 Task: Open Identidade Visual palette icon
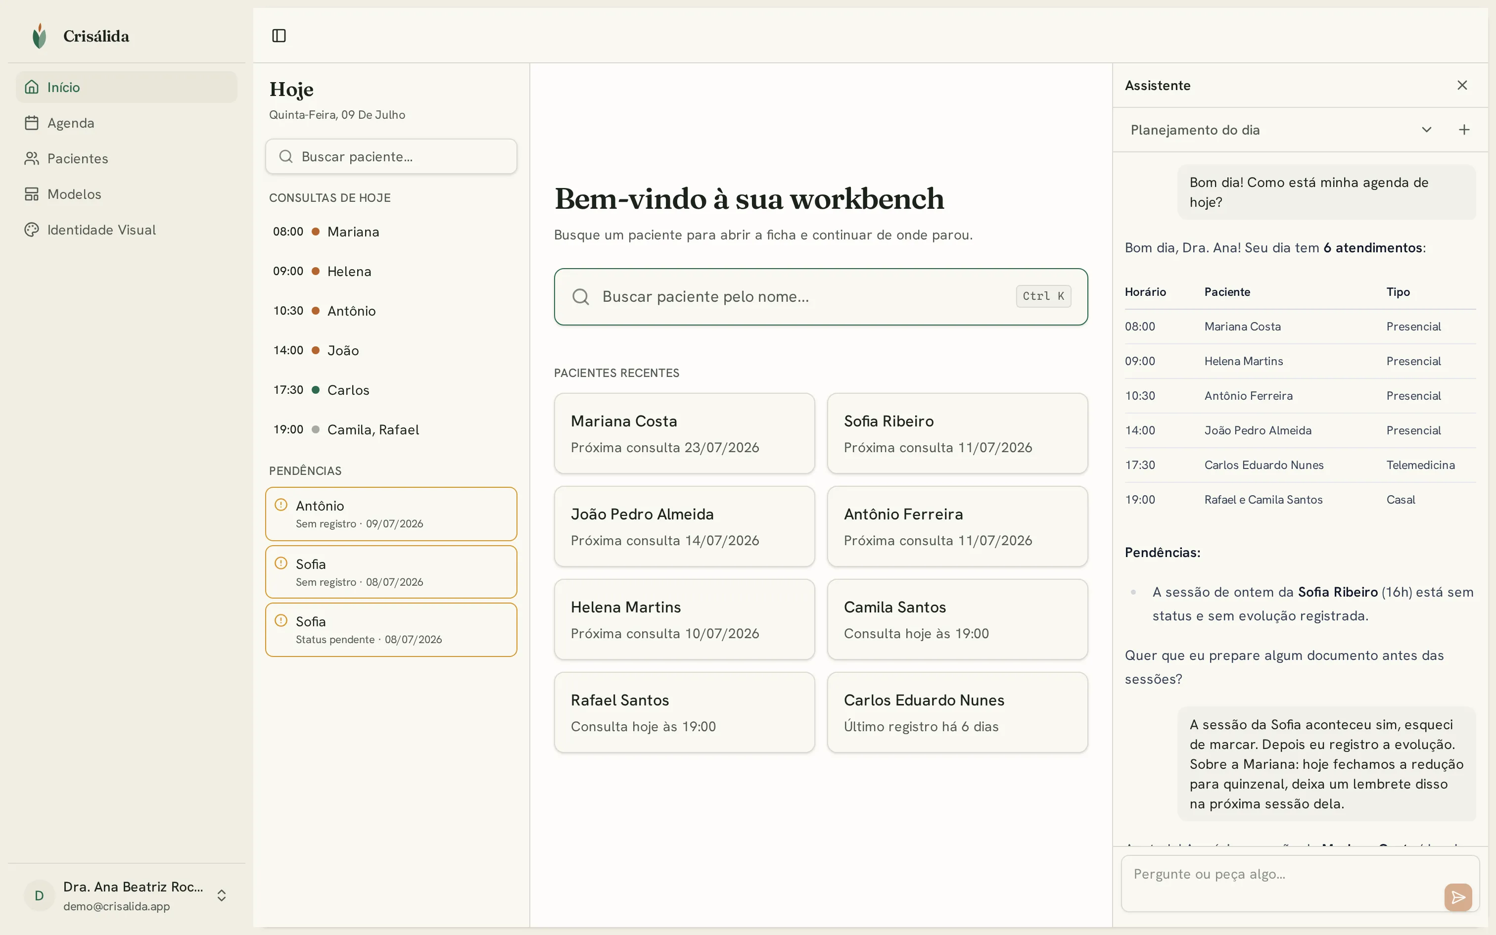(32, 230)
